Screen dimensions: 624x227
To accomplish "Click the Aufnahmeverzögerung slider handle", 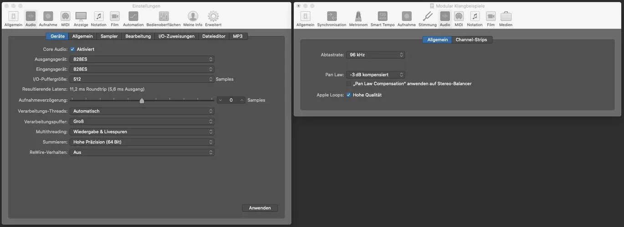I will [142, 100].
